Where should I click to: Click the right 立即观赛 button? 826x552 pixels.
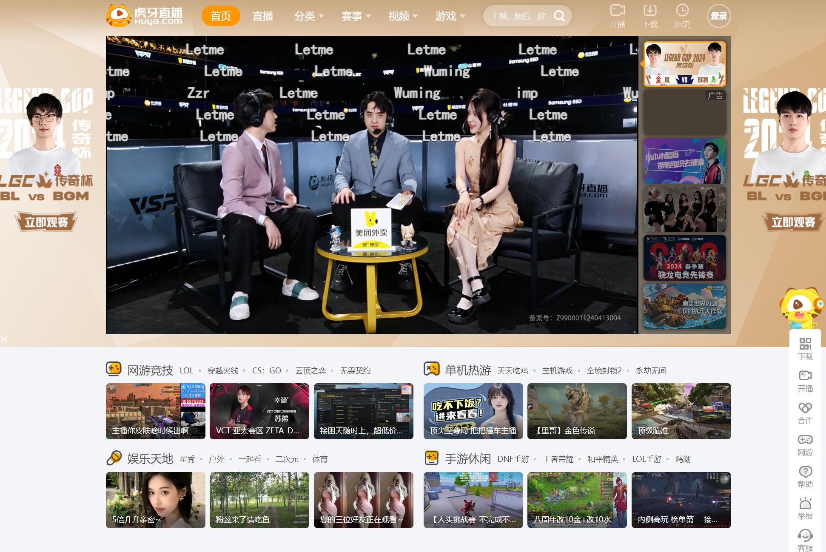(x=793, y=222)
